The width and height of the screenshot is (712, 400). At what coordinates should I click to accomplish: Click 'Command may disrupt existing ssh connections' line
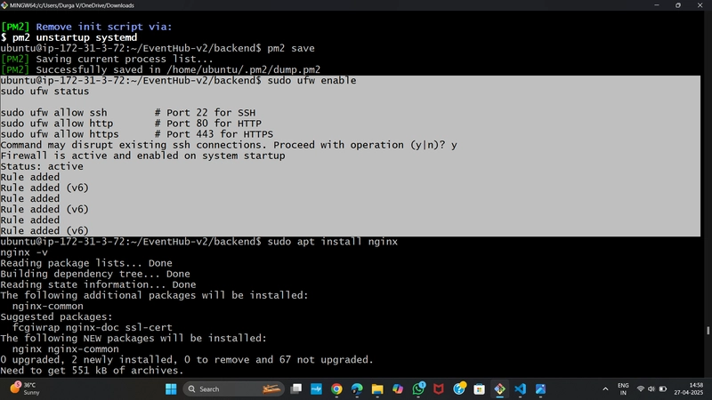click(229, 145)
